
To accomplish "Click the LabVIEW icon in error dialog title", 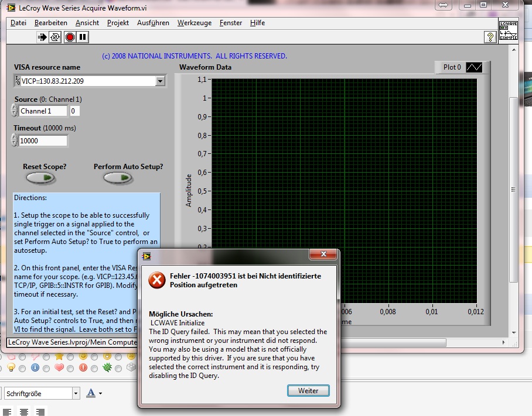I will [146, 256].
